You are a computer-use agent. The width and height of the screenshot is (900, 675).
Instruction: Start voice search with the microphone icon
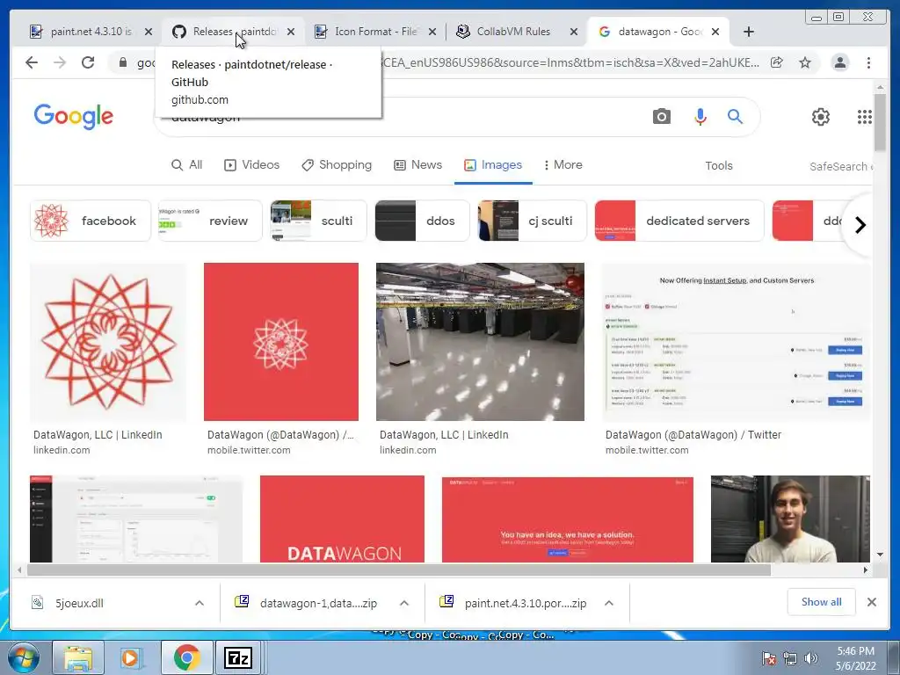click(700, 117)
